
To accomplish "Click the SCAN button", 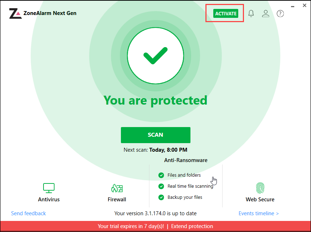I will 155,135.
